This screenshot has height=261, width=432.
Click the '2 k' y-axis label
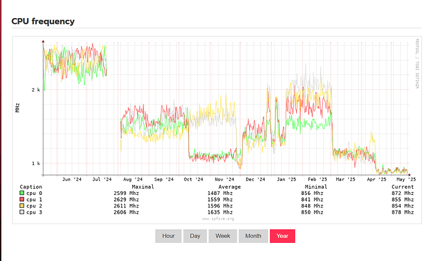click(36, 90)
